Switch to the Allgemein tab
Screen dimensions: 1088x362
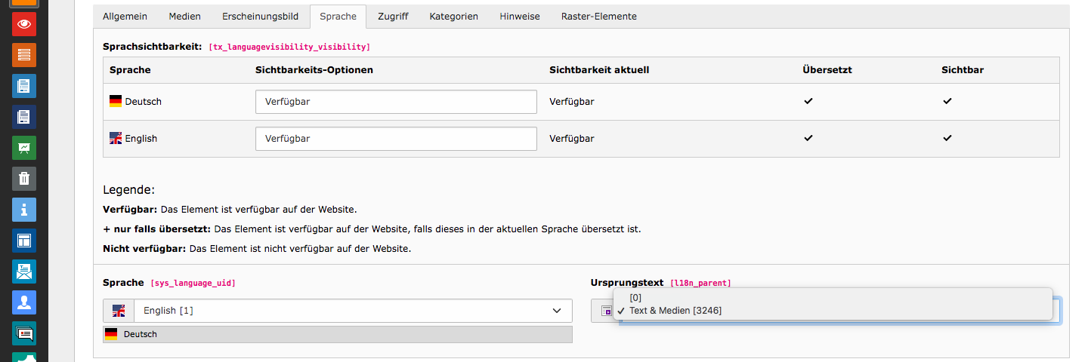[125, 17]
